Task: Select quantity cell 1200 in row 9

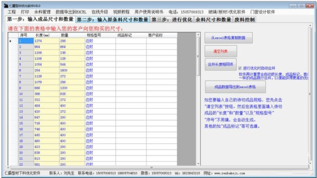Action: tap(72, 88)
